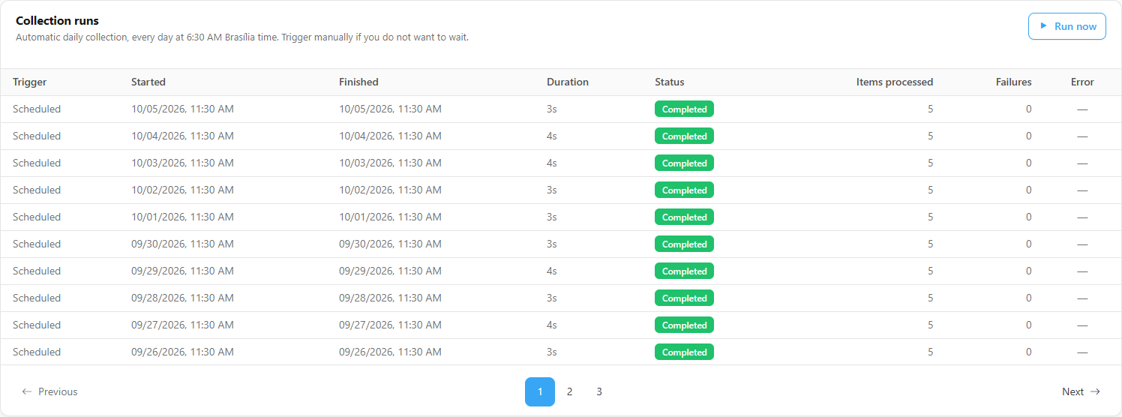Click the Duration column header
Screen dimensions: 1122x417
pyautogui.click(x=568, y=82)
